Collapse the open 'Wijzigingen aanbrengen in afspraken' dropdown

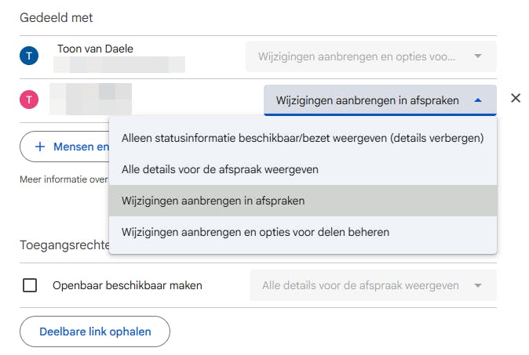pos(380,100)
